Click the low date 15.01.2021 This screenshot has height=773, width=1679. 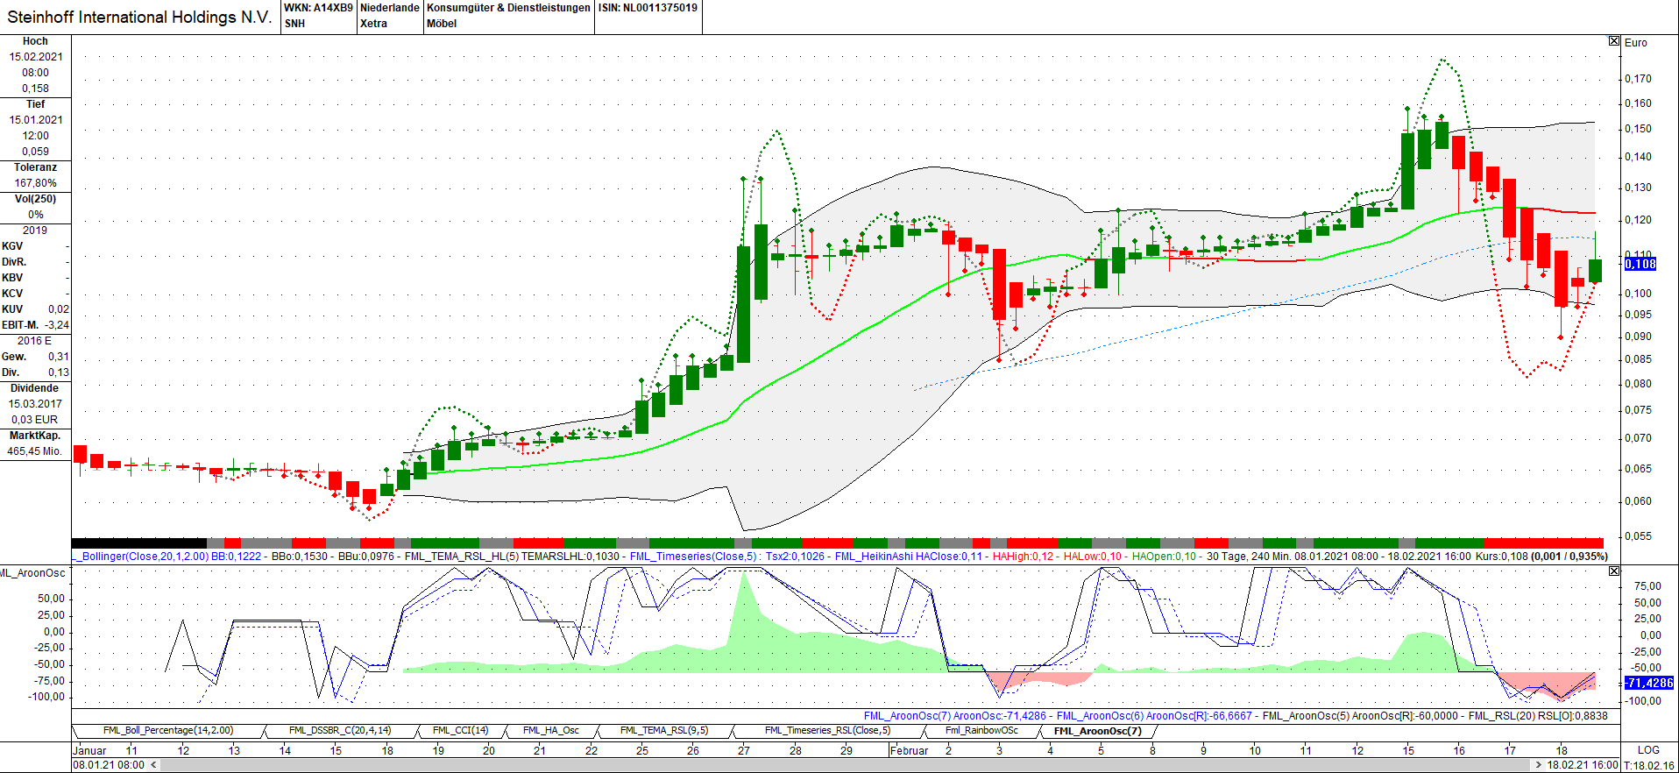click(36, 120)
